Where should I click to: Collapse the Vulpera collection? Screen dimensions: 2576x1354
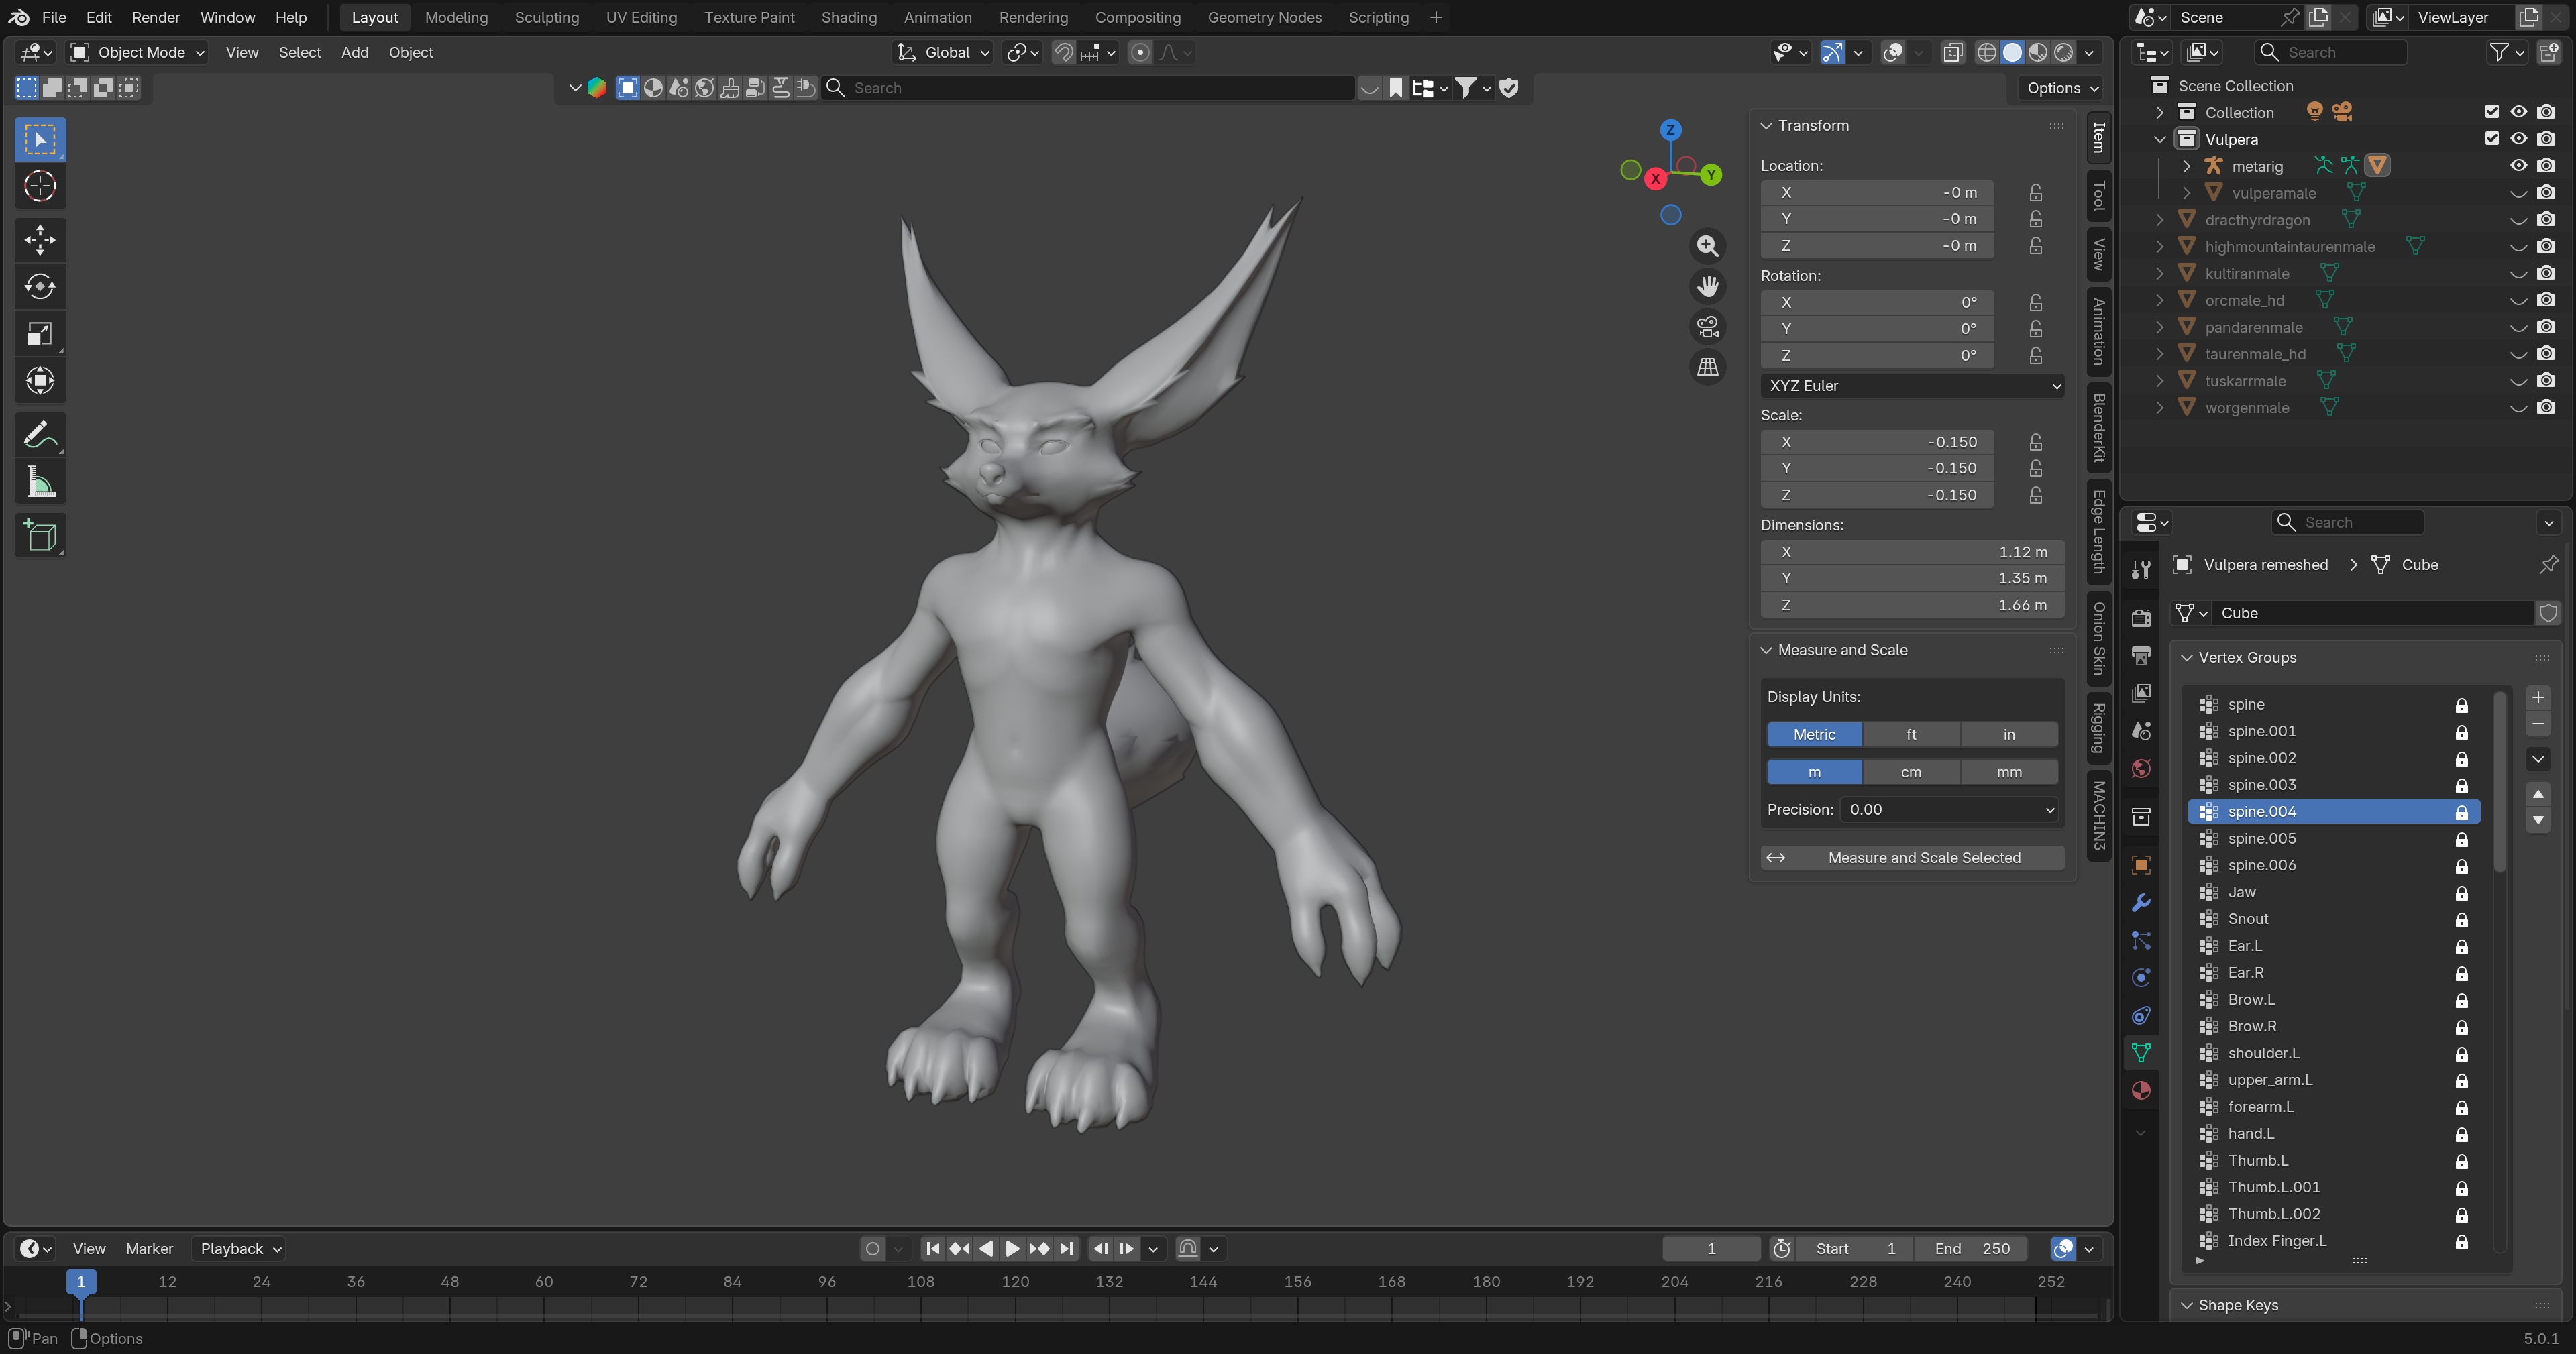(2160, 139)
